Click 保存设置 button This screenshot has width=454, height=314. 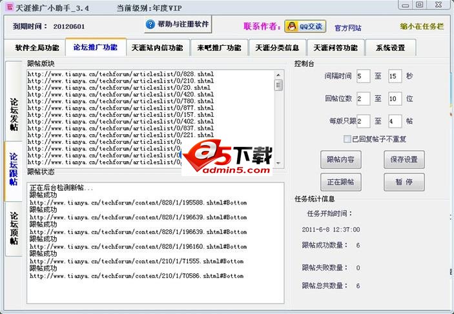[x=404, y=159]
